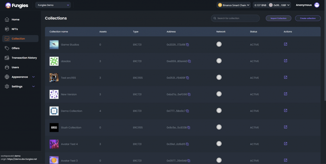The width and height of the screenshot is (326, 164).
Task: Open Game Studios external link icon
Action: (x=286, y=44)
